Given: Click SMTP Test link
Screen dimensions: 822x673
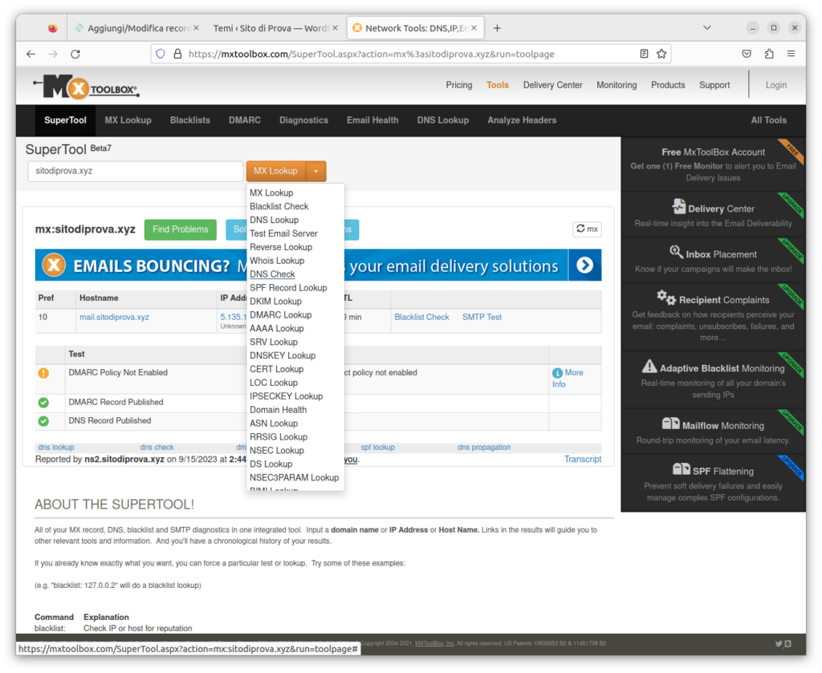Looking at the screenshot, I should click(482, 318).
